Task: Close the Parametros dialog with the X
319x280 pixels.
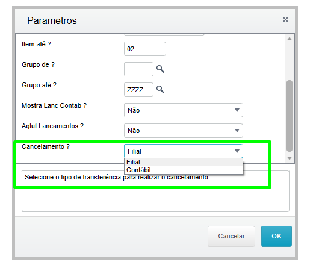Action: coord(285,20)
